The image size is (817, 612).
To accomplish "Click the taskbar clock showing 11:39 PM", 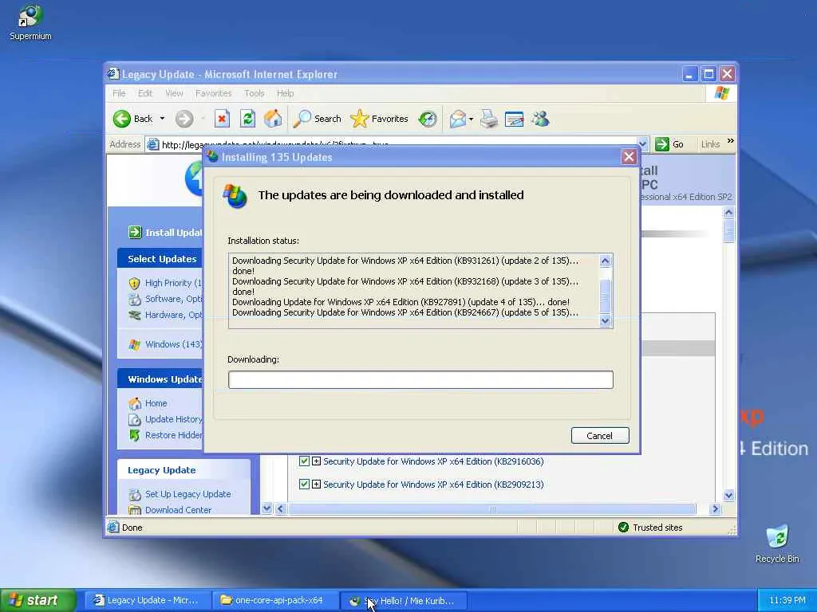I will [787, 600].
